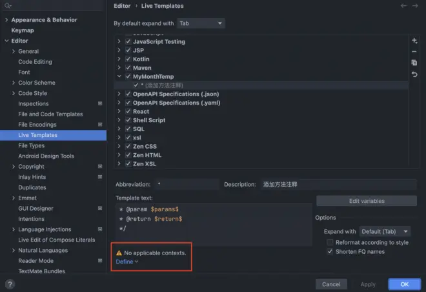
Task: Expand the Shell Script template group
Action: point(119,120)
